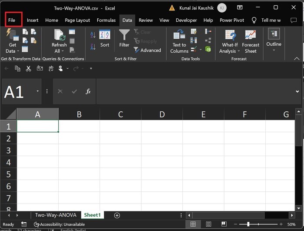The height and width of the screenshot is (231, 304).
Task: Add a new sheet with plus icon
Action: click(x=117, y=215)
